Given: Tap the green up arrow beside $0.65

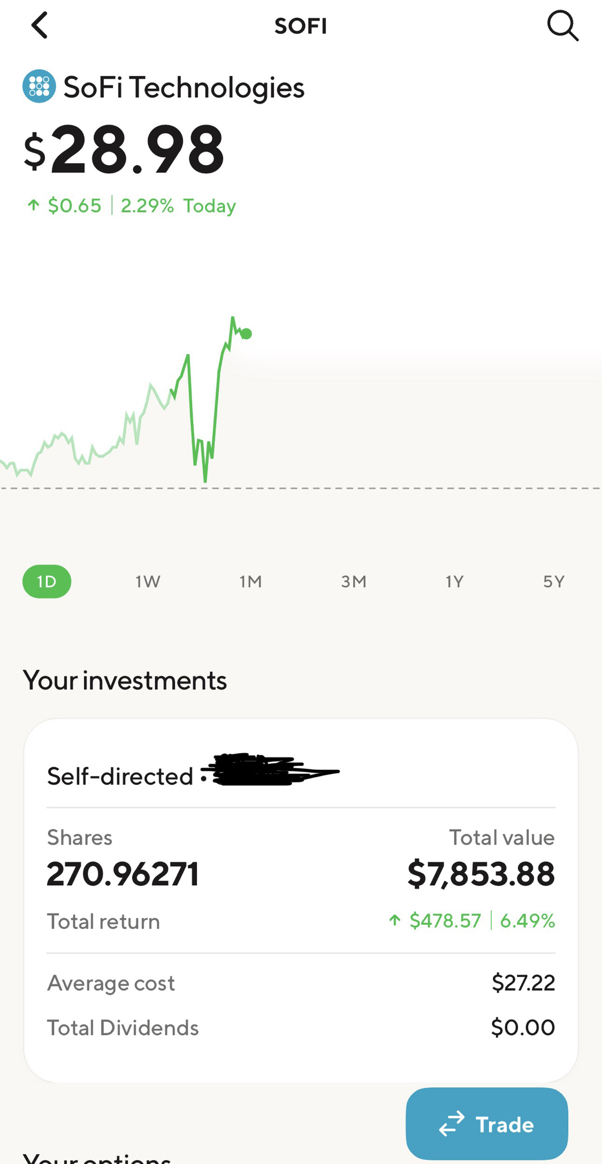Looking at the screenshot, I should (x=33, y=205).
